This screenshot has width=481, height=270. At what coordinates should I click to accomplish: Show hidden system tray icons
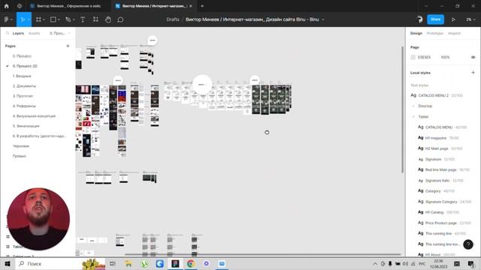point(375,263)
